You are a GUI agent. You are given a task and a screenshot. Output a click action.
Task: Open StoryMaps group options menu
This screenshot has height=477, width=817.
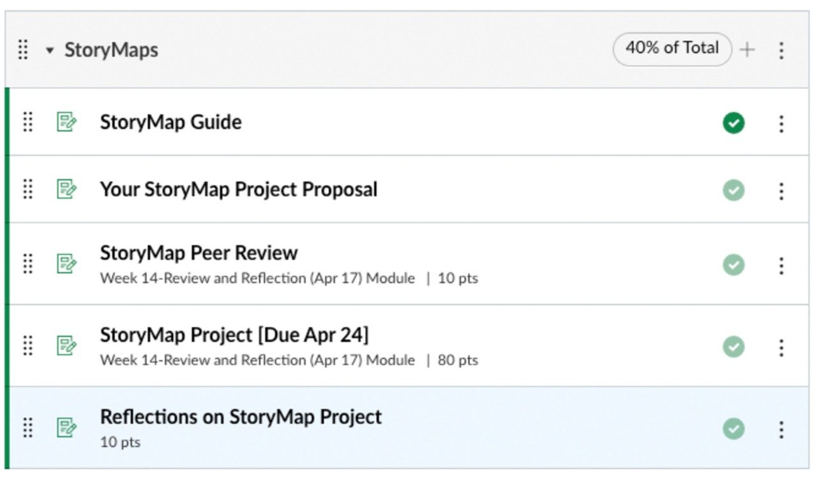[781, 50]
